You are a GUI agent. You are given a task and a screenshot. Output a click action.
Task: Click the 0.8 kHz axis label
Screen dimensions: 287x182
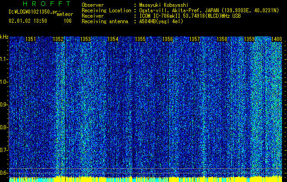4,127
